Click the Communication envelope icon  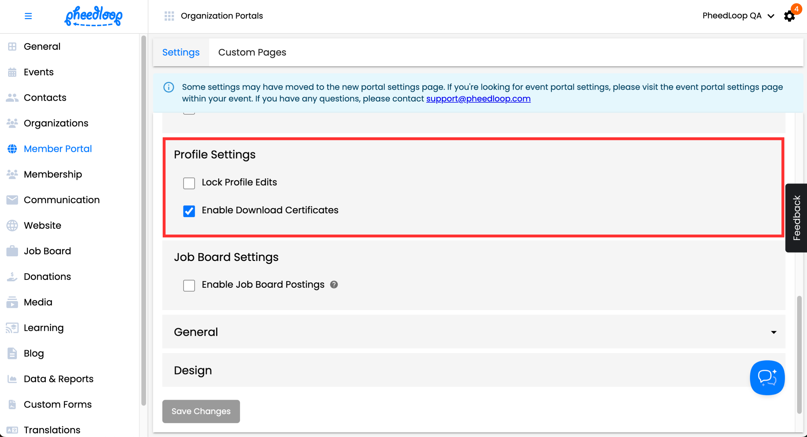(12, 200)
